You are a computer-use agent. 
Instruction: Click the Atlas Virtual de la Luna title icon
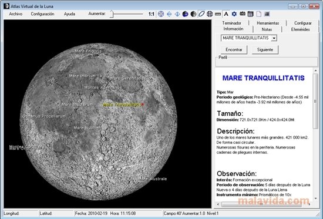pyautogui.click(x=6, y=6)
